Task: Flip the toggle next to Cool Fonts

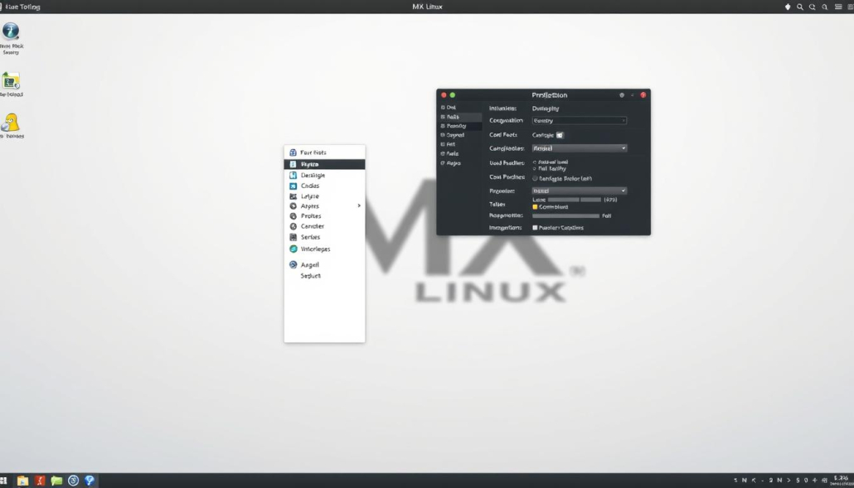Action: pyautogui.click(x=560, y=134)
